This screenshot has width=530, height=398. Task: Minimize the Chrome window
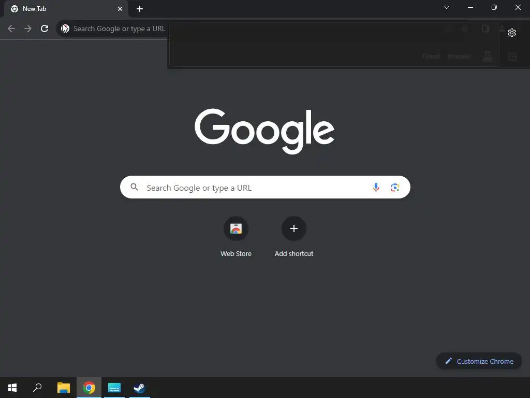pos(470,7)
